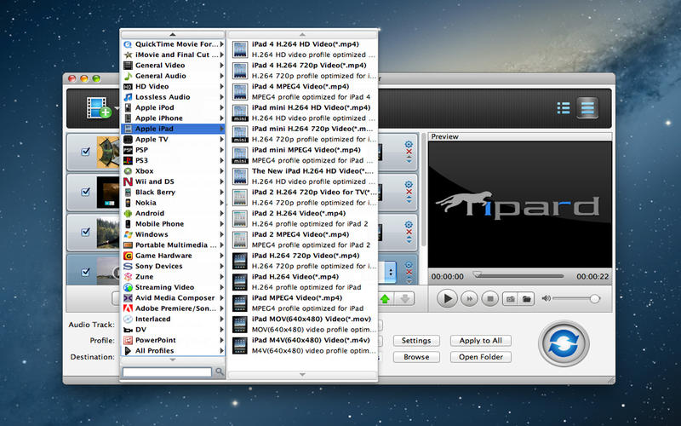Open Wii and DS submenu
Screen dimensions: 681x426
tap(173, 181)
